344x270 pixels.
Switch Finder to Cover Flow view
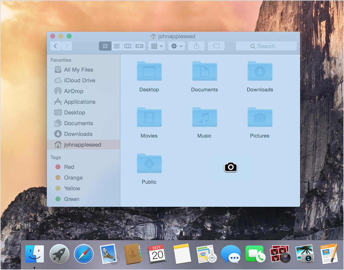[x=139, y=46]
